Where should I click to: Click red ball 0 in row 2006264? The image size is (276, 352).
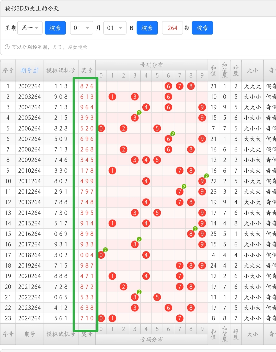(x=101, y=128)
